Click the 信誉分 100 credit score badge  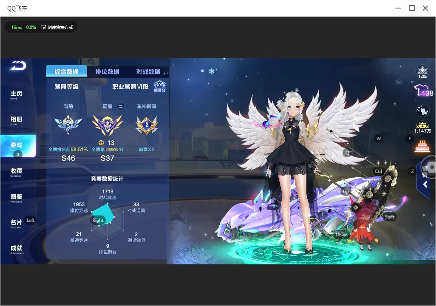pos(160,87)
